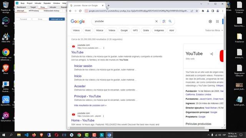The image size is (246, 138).
Task: Open the 'Inicio' sitelink
Action: click(x=78, y=76)
